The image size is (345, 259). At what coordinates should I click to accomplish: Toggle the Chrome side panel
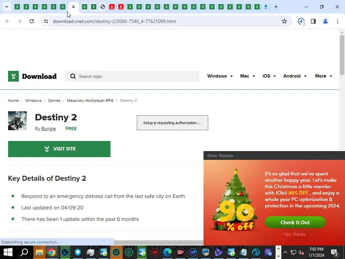point(313,21)
